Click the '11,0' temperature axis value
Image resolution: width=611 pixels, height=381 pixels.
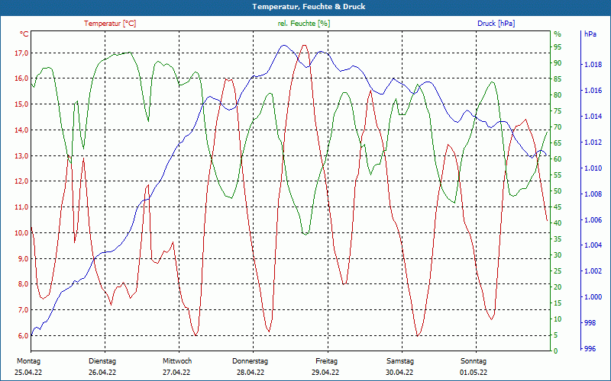coord(21,207)
